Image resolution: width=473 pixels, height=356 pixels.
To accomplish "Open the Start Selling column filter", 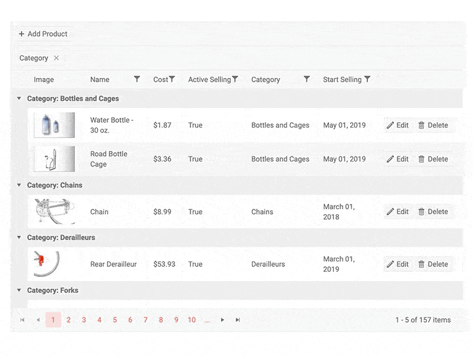I will pyautogui.click(x=367, y=79).
